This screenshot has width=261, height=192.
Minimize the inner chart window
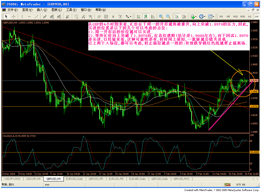coord(248,10)
